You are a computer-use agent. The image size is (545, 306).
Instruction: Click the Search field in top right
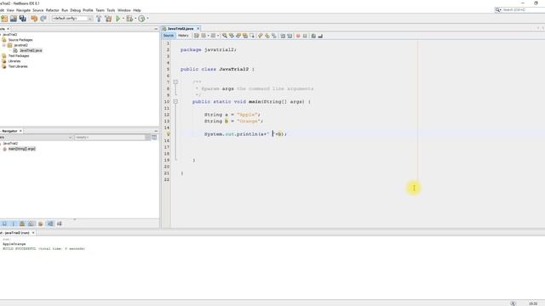(x=519, y=10)
